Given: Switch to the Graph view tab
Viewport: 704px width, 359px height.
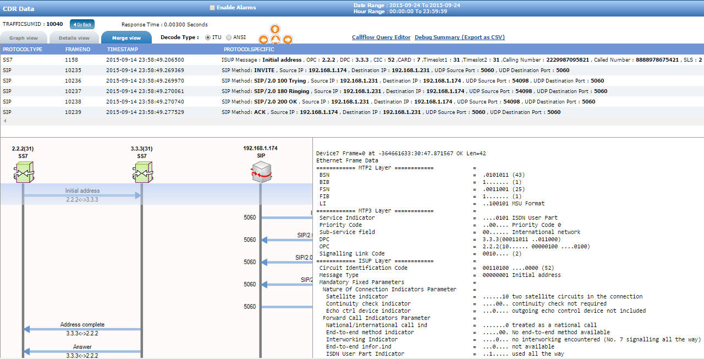Looking at the screenshot, I should [x=24, y=37].
